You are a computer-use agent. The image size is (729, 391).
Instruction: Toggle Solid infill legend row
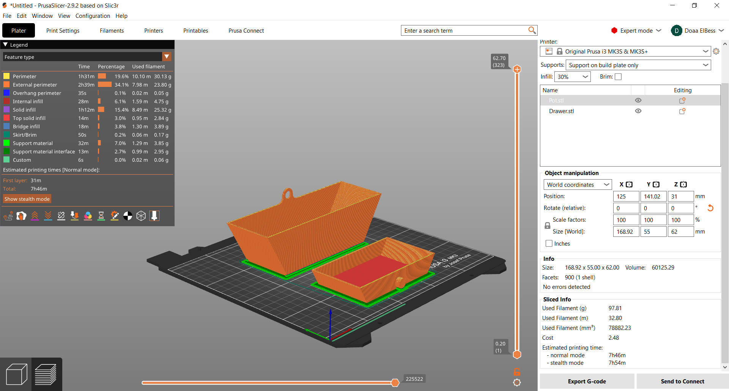pos(87,110)
